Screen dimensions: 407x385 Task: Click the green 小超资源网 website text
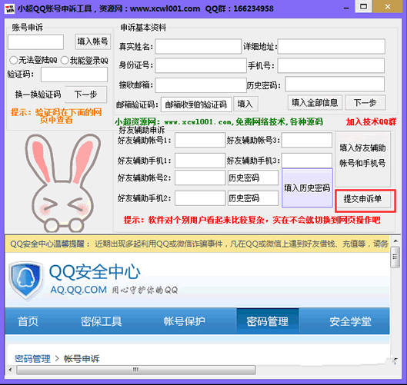tap(219, 121)
